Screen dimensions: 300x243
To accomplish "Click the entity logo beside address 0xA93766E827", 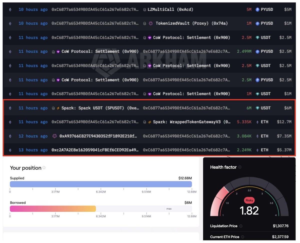I will click(x=54, y=136).
